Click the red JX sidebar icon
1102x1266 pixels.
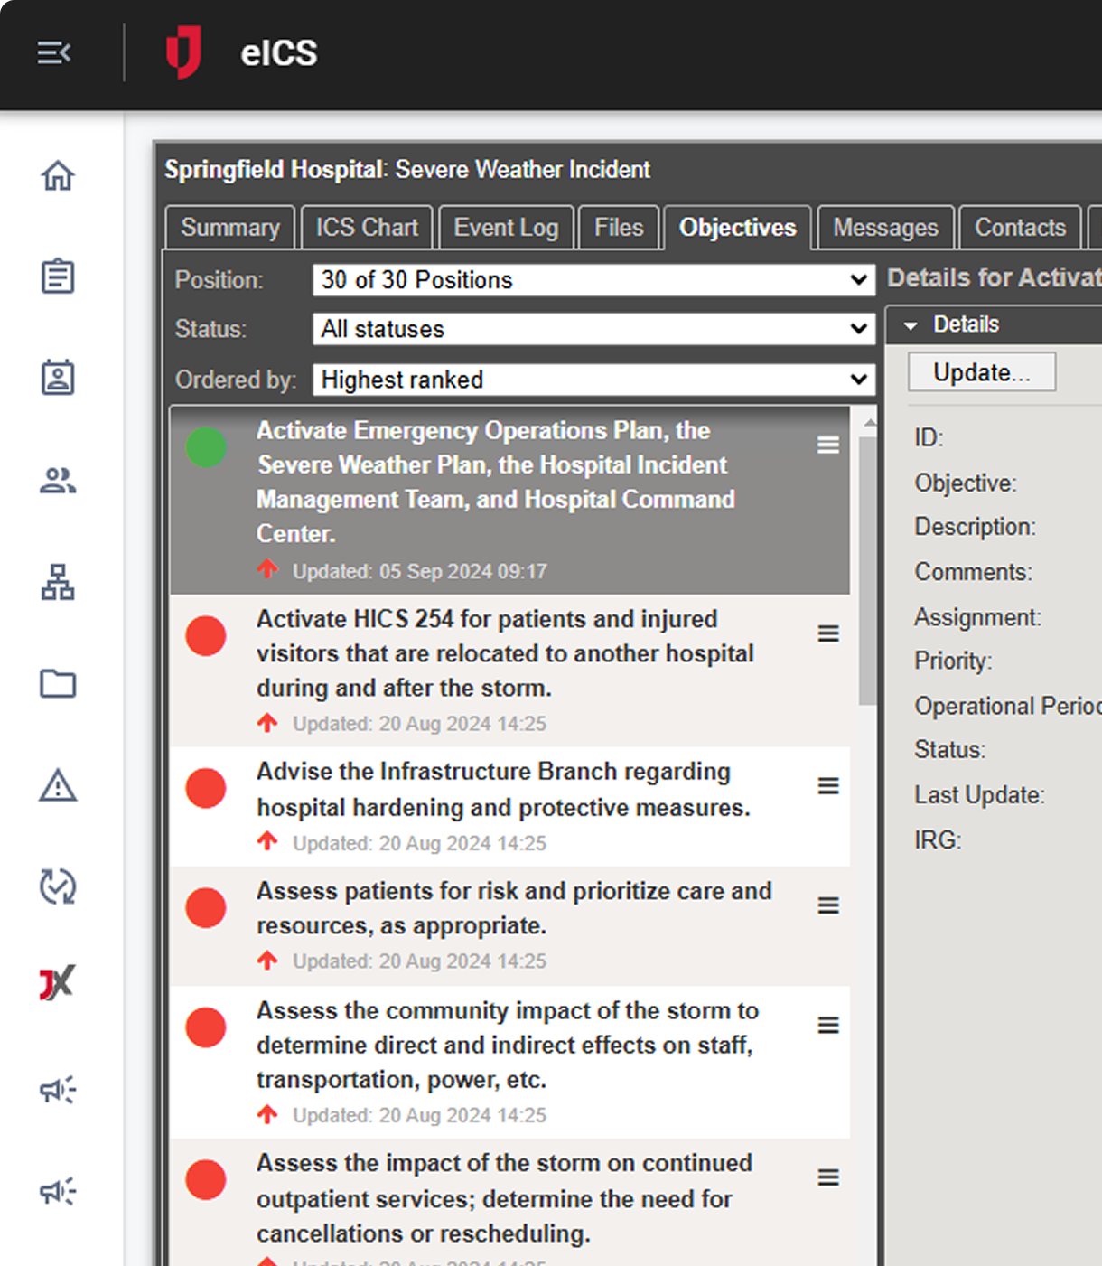point(58,983)
